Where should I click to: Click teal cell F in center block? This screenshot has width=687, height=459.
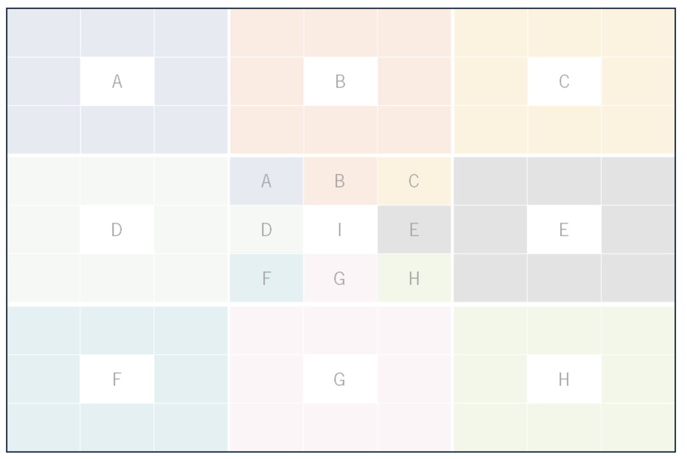coord(266,278)
